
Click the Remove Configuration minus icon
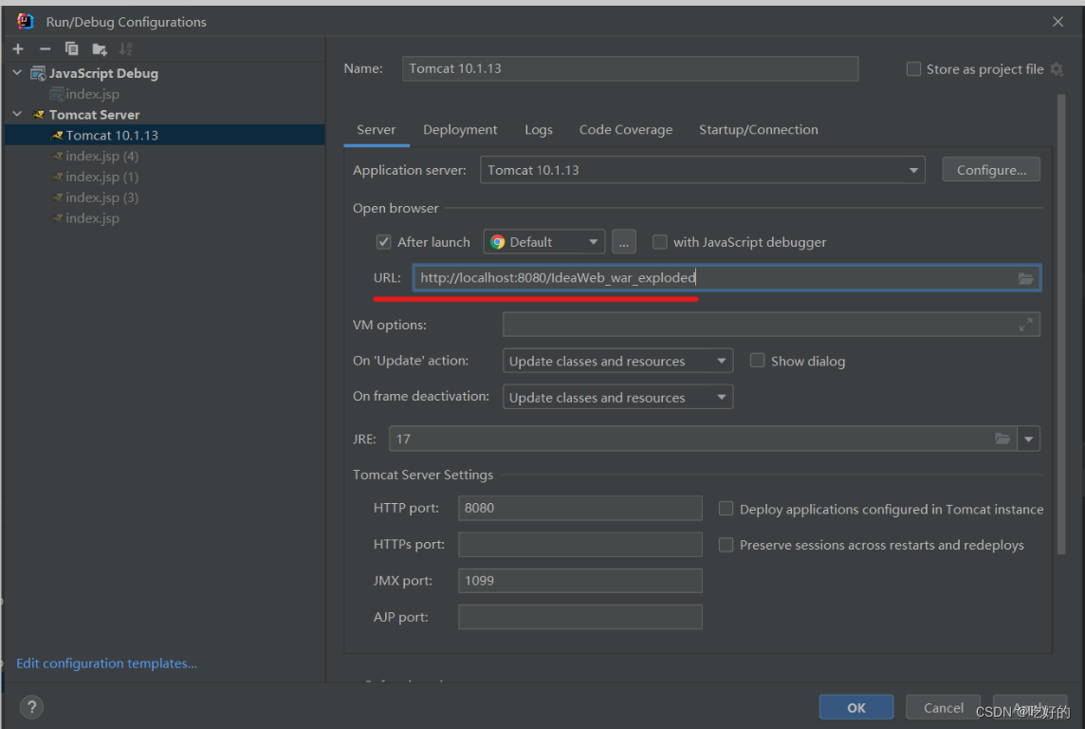pyautogui.click(x=45, y=49)
